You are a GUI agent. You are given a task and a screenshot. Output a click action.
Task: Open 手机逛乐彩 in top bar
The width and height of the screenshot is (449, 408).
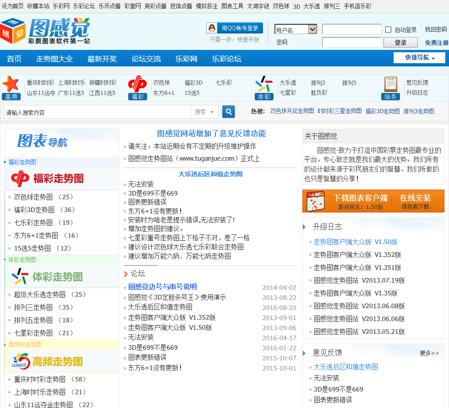pos(357,6)
